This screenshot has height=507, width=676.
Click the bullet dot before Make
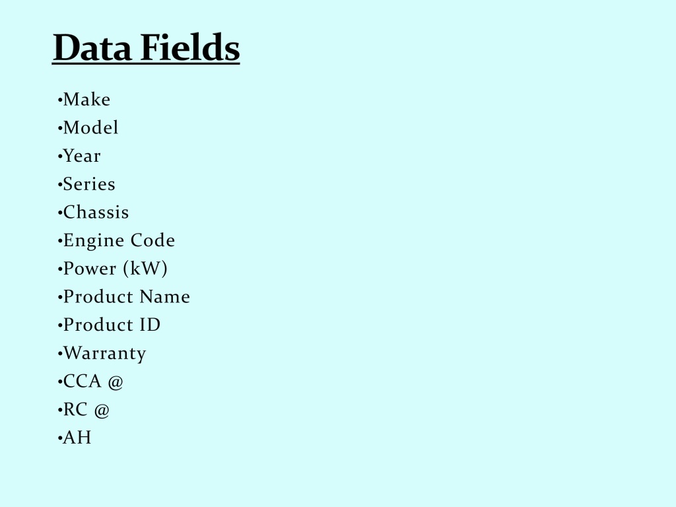tap(60, 100)
